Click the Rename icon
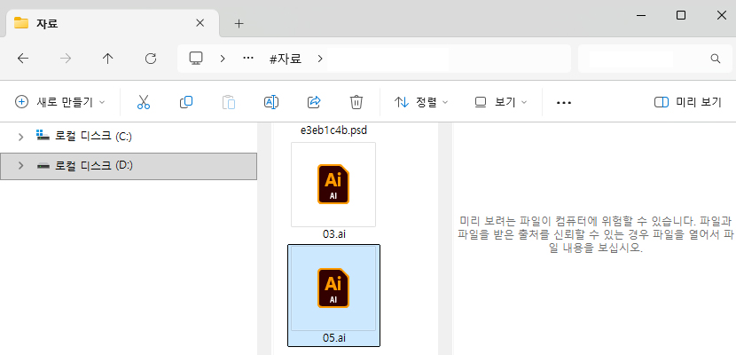The image size is (736, 355). point(271,102)
